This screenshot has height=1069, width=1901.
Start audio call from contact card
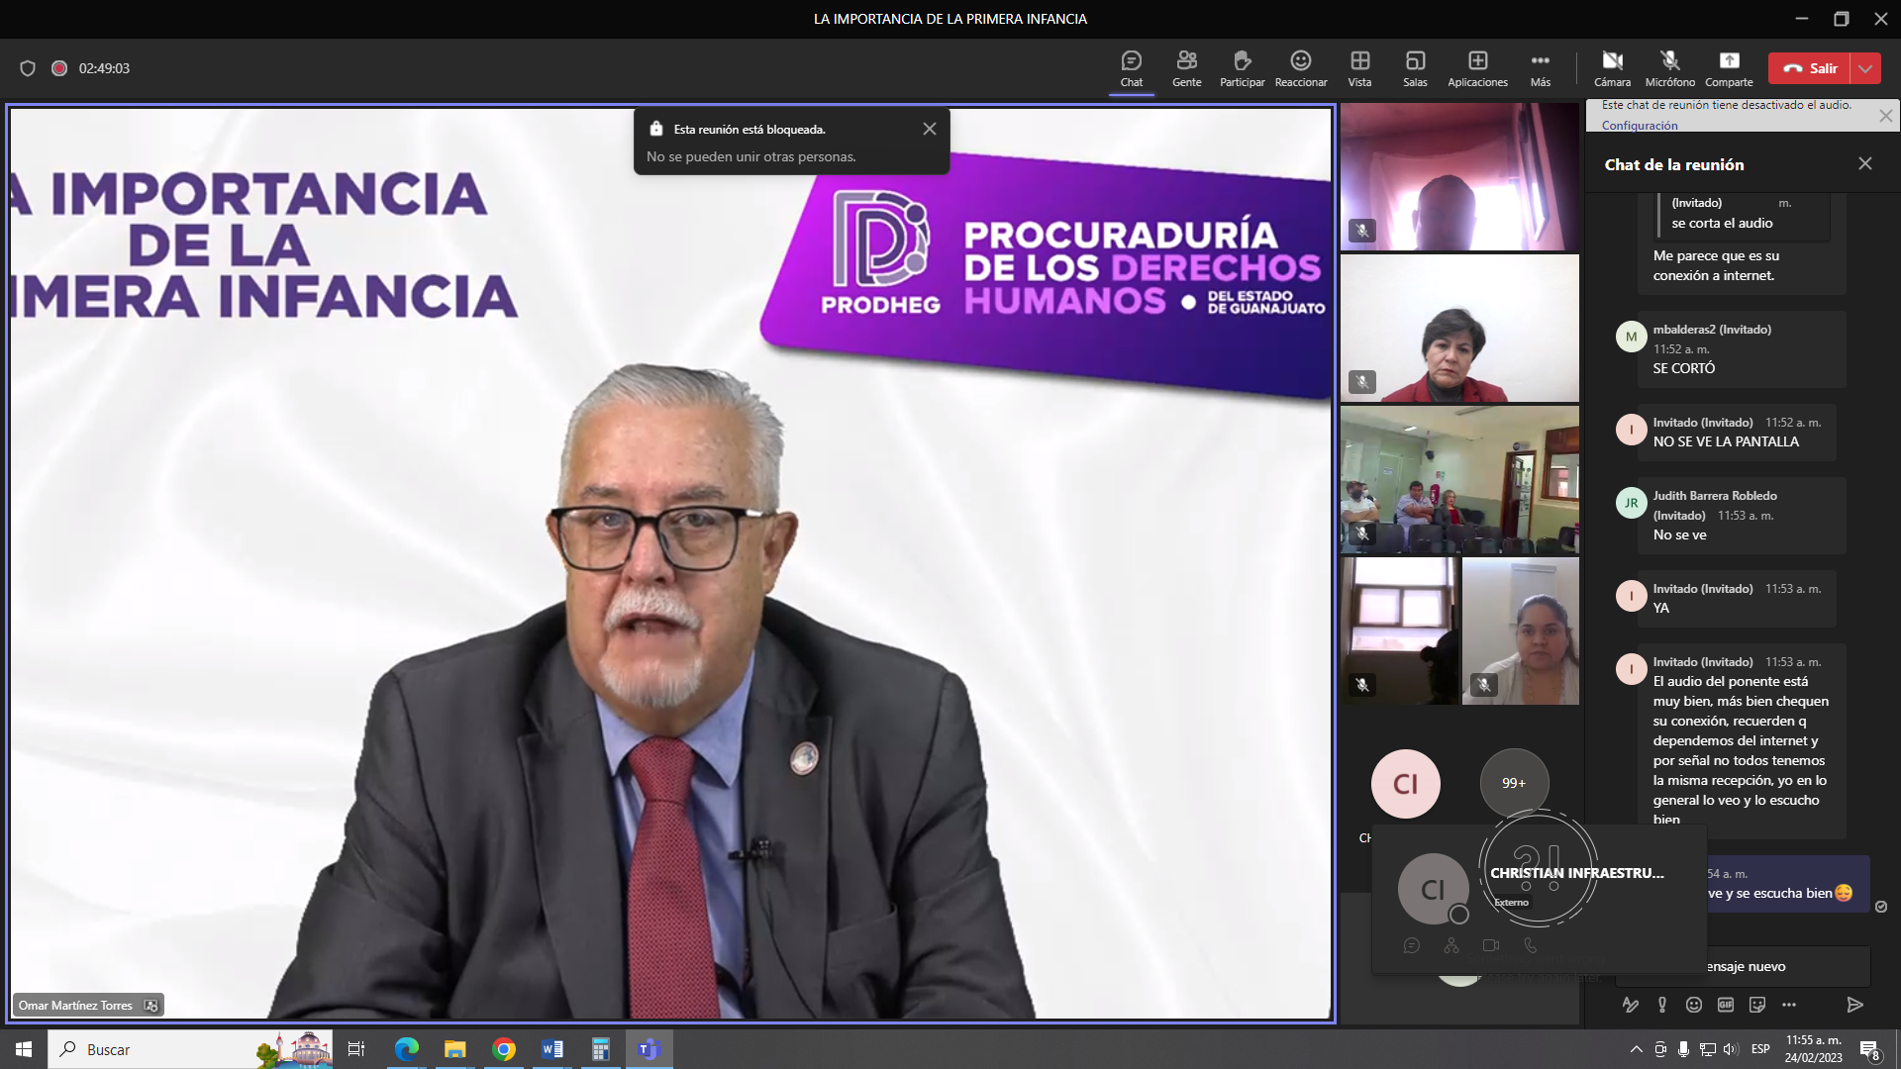point(1531,945)
